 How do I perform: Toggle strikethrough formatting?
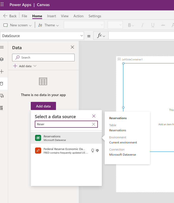(x=163, y=25)
